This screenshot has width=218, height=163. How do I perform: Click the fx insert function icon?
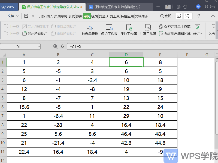(62, 46)
